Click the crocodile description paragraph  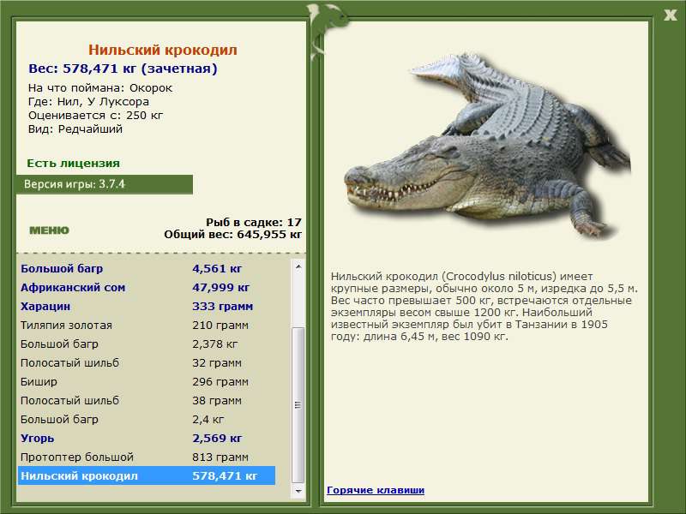484,306
